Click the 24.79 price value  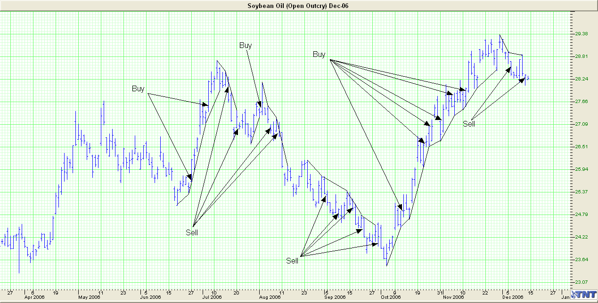[x=581, y=215]
